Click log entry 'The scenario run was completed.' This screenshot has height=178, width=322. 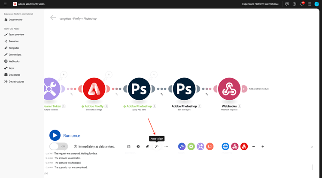(71, 167)
